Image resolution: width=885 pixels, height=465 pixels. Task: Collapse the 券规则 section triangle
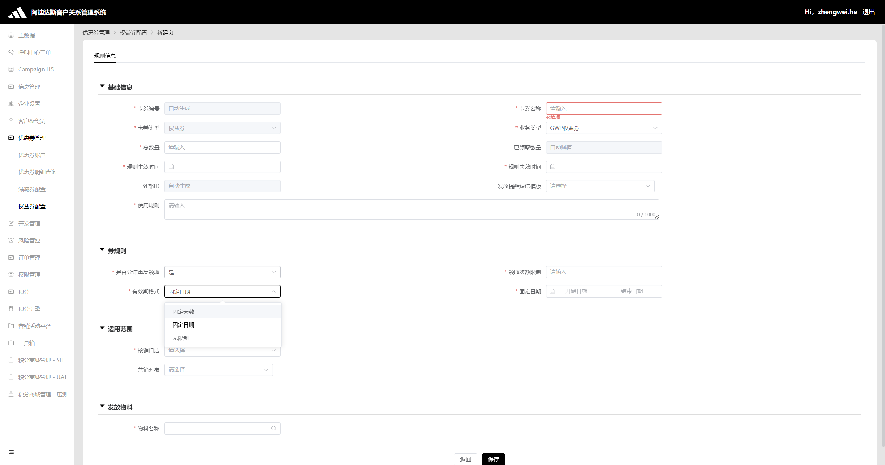[102, 250]
